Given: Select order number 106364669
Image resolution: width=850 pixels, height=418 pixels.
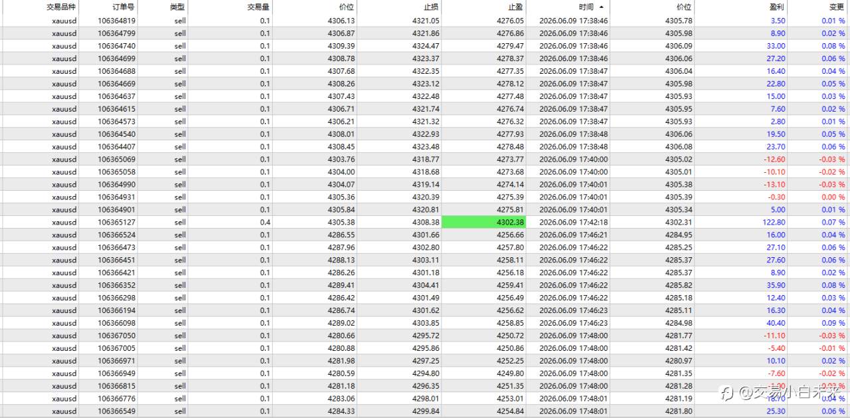Looking at the screenshot, I should tap(116, 84).
